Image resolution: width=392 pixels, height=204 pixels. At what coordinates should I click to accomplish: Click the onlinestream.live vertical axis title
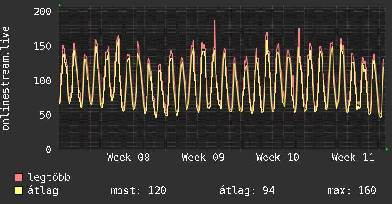[x=6, y=78]
